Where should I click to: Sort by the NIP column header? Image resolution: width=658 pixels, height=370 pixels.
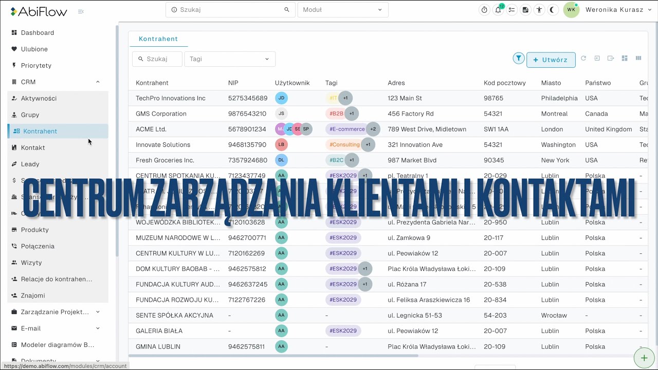click(x=233, y=83)
